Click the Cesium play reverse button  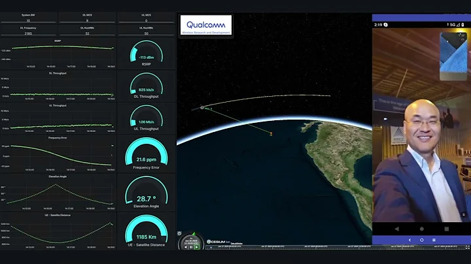pos(186,247)
